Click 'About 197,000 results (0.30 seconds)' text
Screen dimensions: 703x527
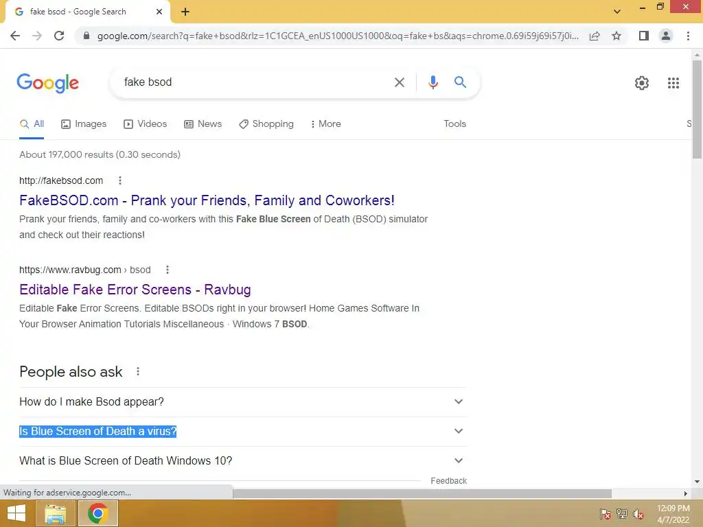(100, 154)
